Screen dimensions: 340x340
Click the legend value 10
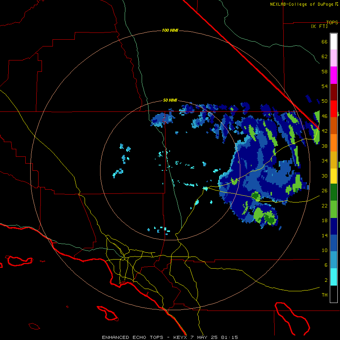[325, 250]
